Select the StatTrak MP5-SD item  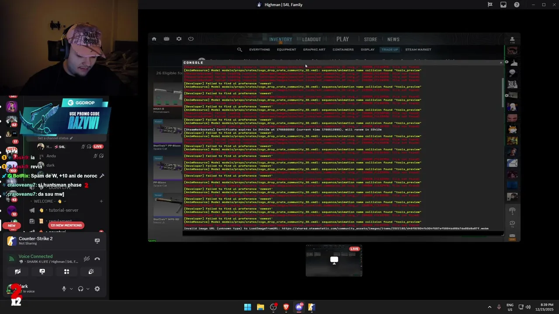pyautogui.click(x=168, y=208)
